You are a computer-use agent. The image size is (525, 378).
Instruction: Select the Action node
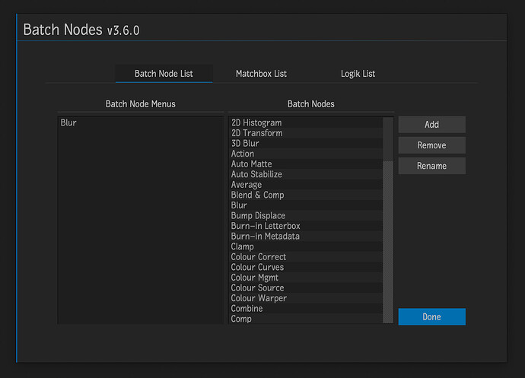pos(306,154)
